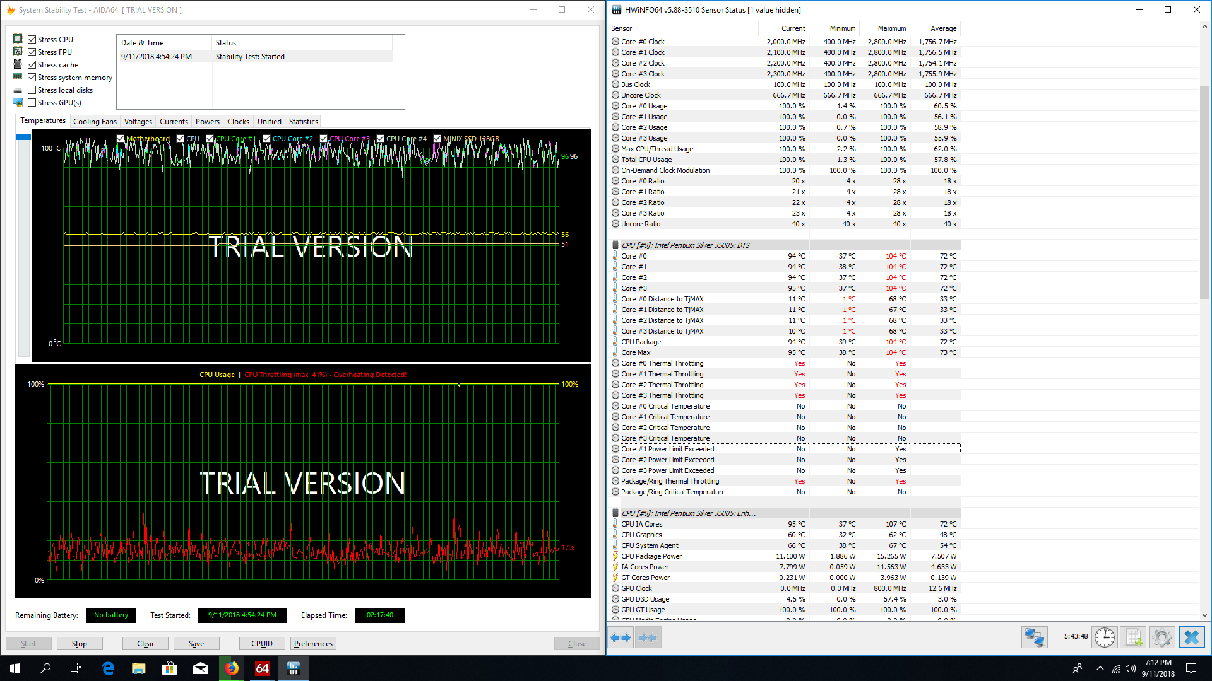Viewport: 1212px width, 681px height.
Task: Open Preferences in AIDA64
Action: click(313, 643)
